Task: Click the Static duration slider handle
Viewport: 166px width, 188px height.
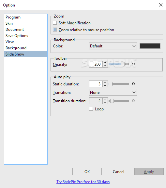Action: (x=111, y=84)
